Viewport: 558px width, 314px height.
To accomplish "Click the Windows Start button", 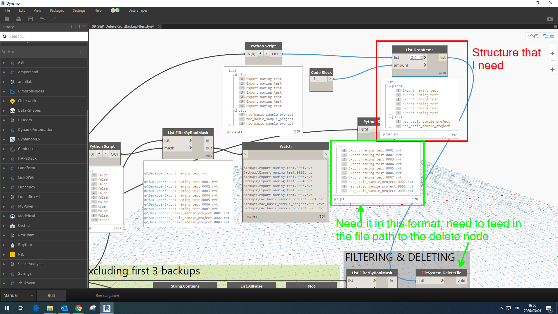I will coord(7,308).
